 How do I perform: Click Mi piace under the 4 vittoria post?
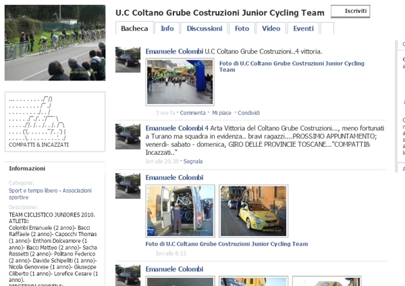tap(221, 113)
